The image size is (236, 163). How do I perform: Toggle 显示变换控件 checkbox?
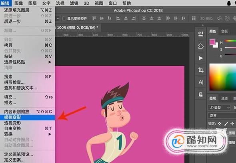click(64, 18)
